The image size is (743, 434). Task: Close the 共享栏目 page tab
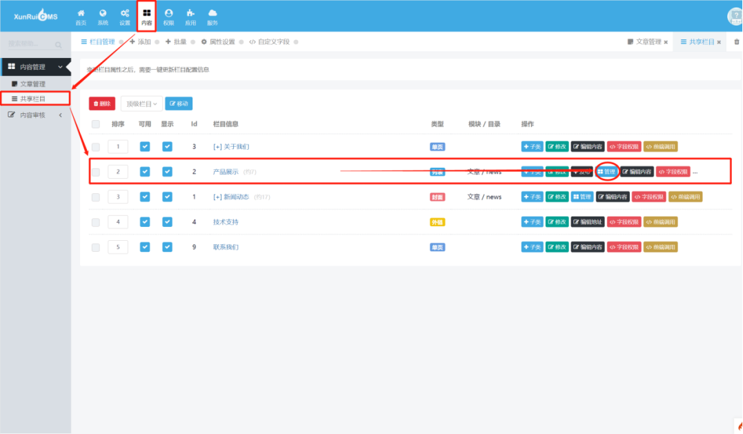pos(719,42)
